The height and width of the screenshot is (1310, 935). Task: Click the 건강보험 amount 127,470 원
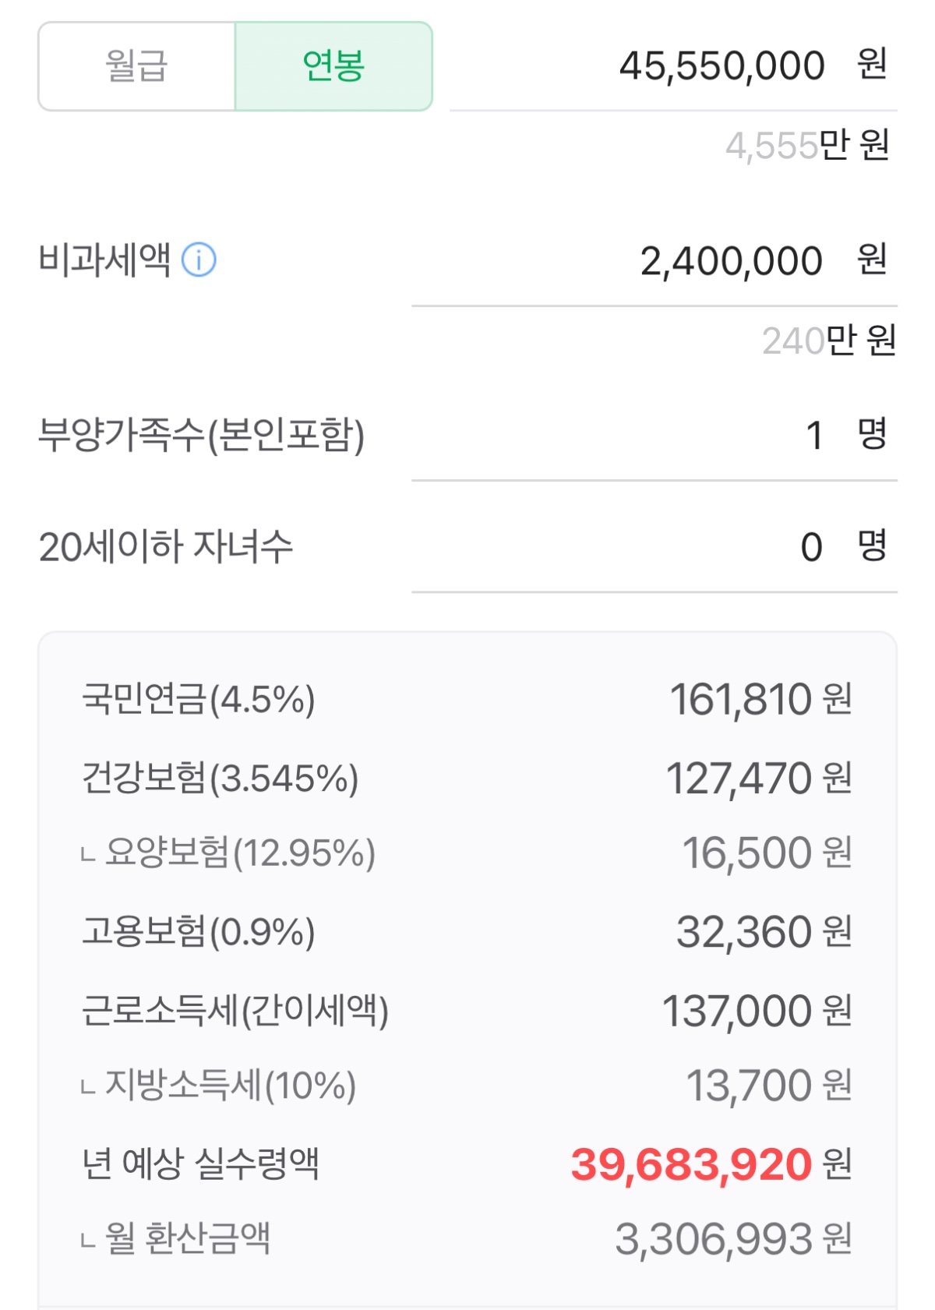758,779
